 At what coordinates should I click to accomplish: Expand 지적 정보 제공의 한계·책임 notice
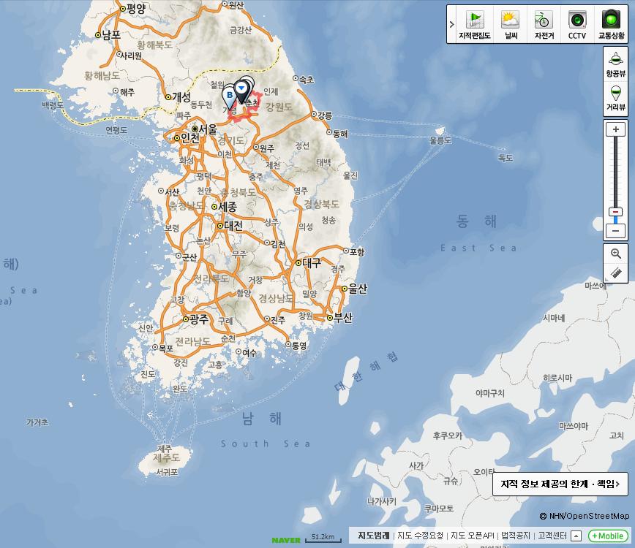coord(560,484)
